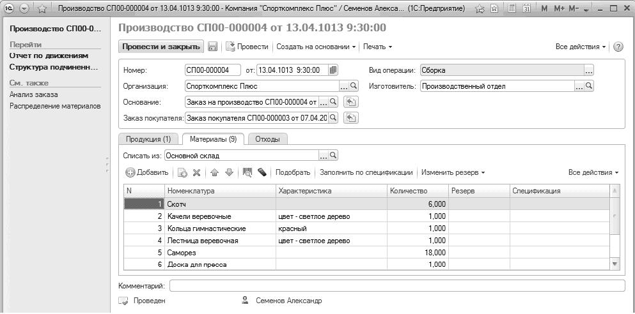This screenshot has width=635, height=314.
Task: Open Списать из magnifier icon
Action: (333, 156)
